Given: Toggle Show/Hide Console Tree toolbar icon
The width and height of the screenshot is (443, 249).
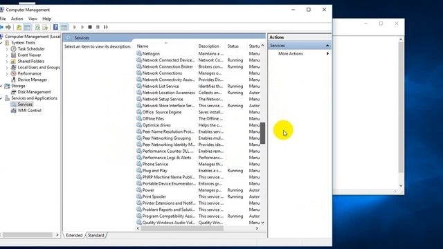Looking at the screenshot, I should pos(28,27).
